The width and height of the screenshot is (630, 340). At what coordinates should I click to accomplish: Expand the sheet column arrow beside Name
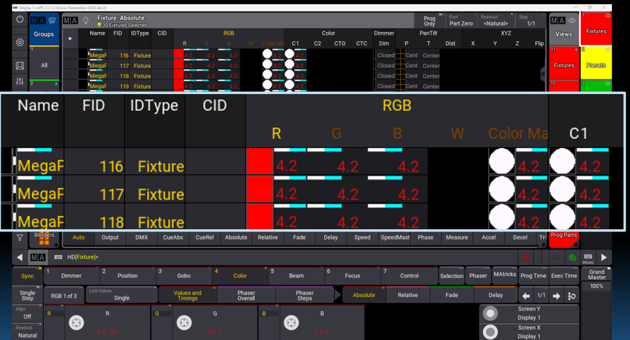click(70, 38)
